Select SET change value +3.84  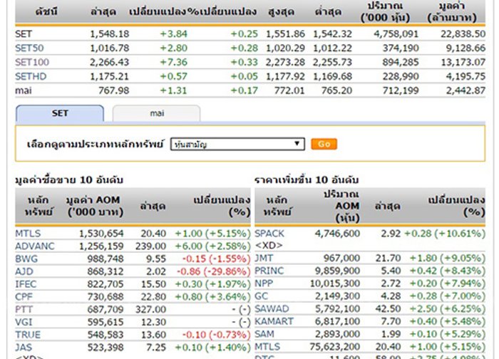point(173,33)
